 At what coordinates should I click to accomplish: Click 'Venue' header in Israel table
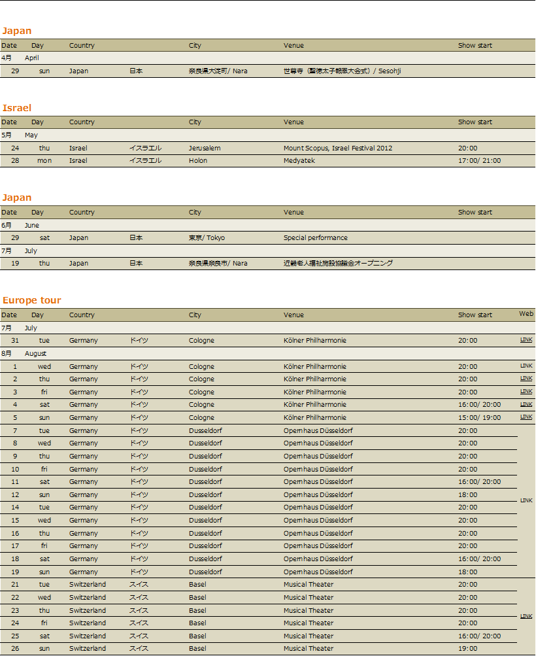point(293,122)
